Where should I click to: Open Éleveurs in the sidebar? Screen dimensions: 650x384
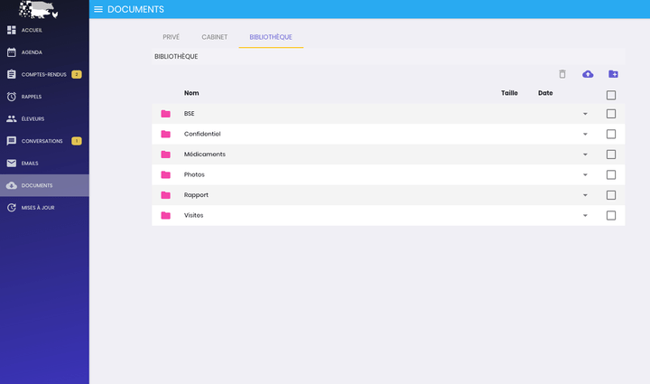[32, 119]
